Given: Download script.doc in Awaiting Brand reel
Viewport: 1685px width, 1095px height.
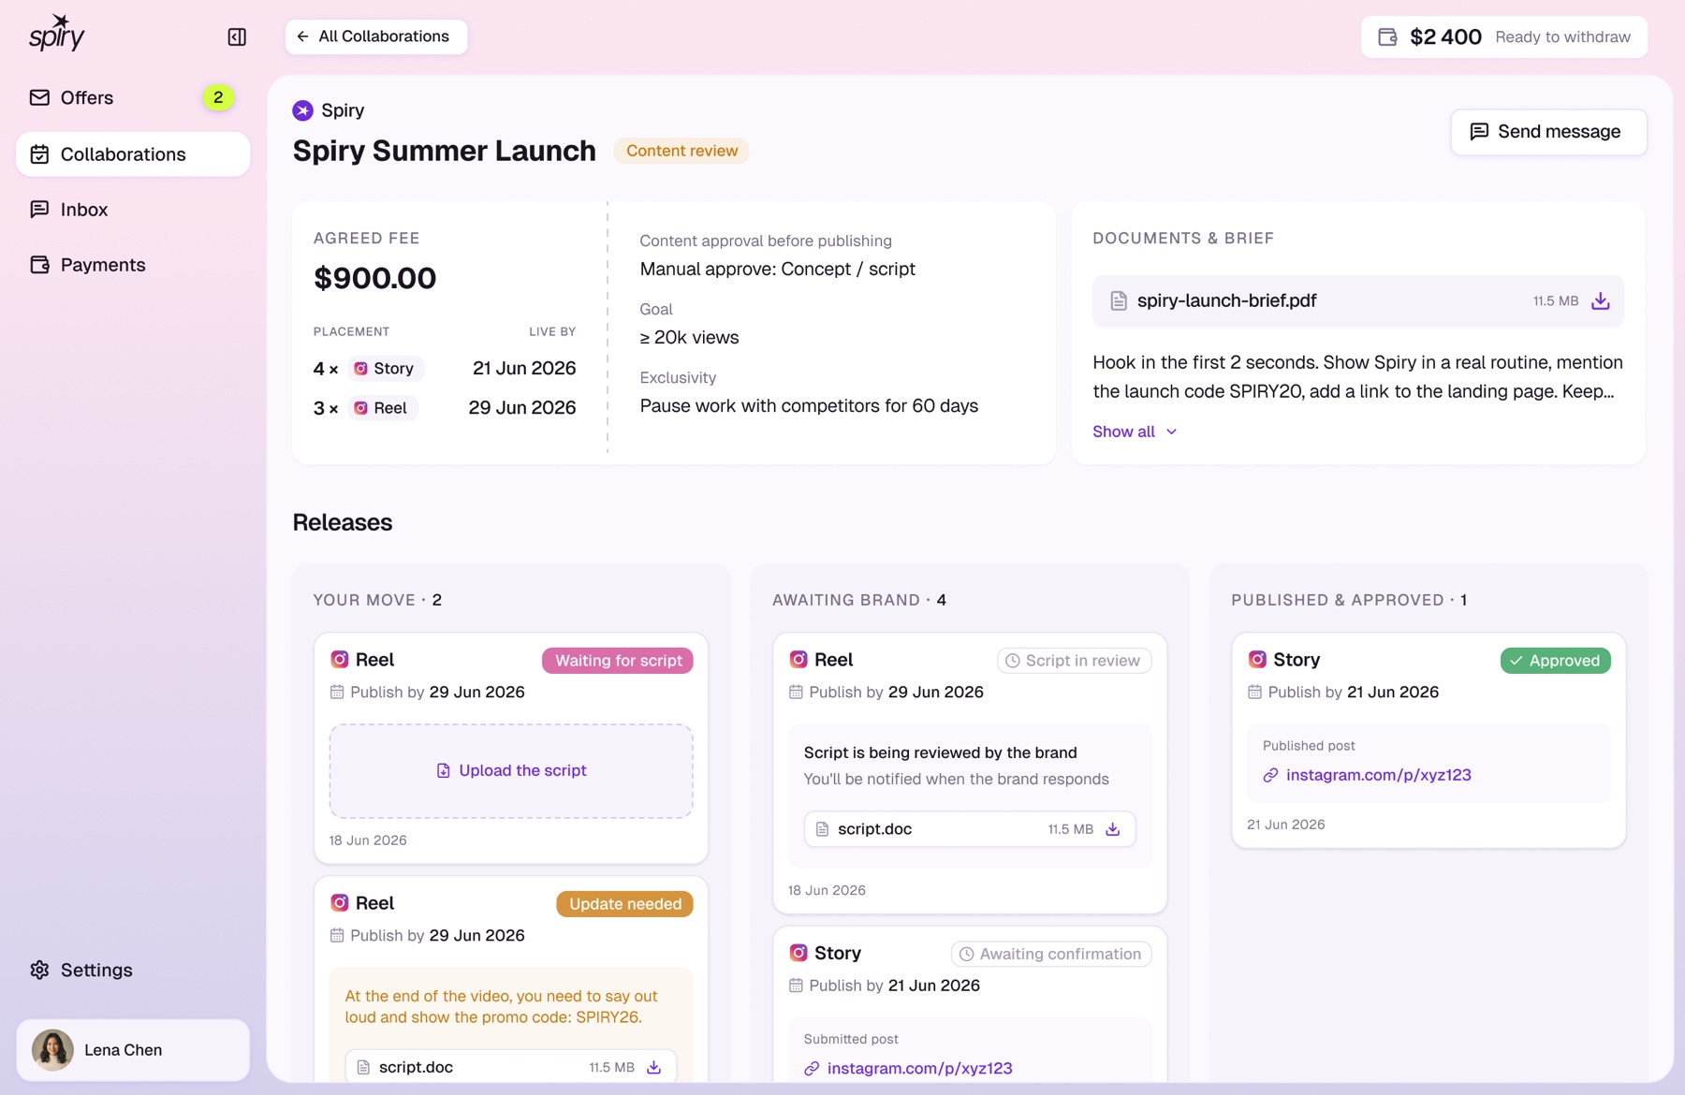Looking at the screenshot, I should point(1113,829).
